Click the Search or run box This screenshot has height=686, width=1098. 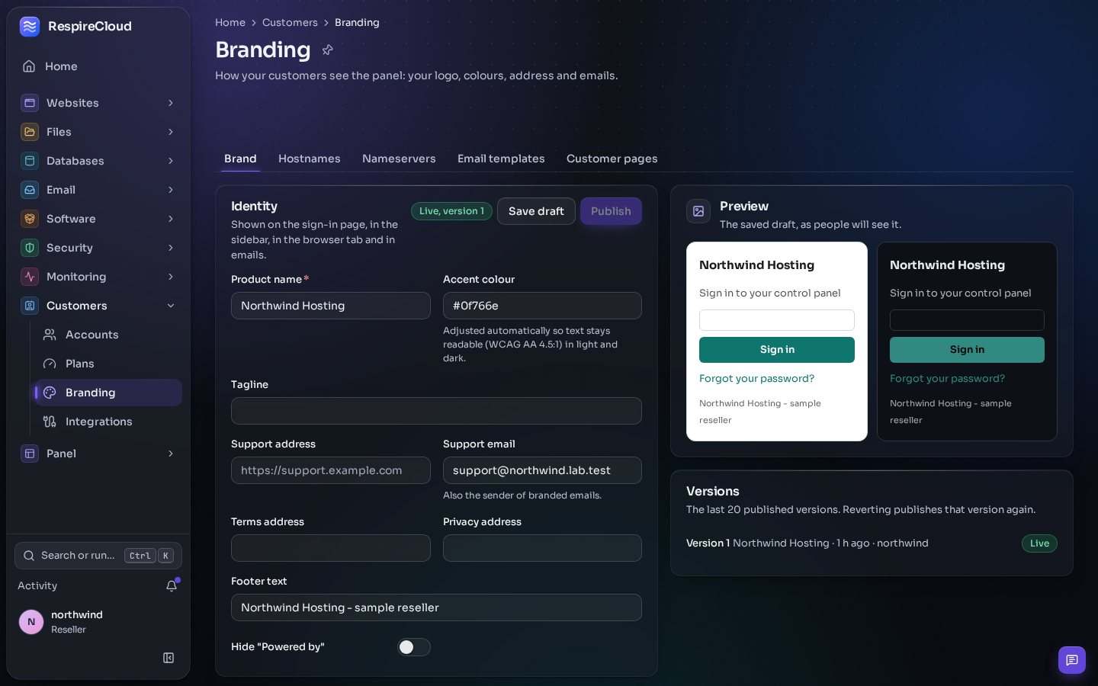(98, 556)
